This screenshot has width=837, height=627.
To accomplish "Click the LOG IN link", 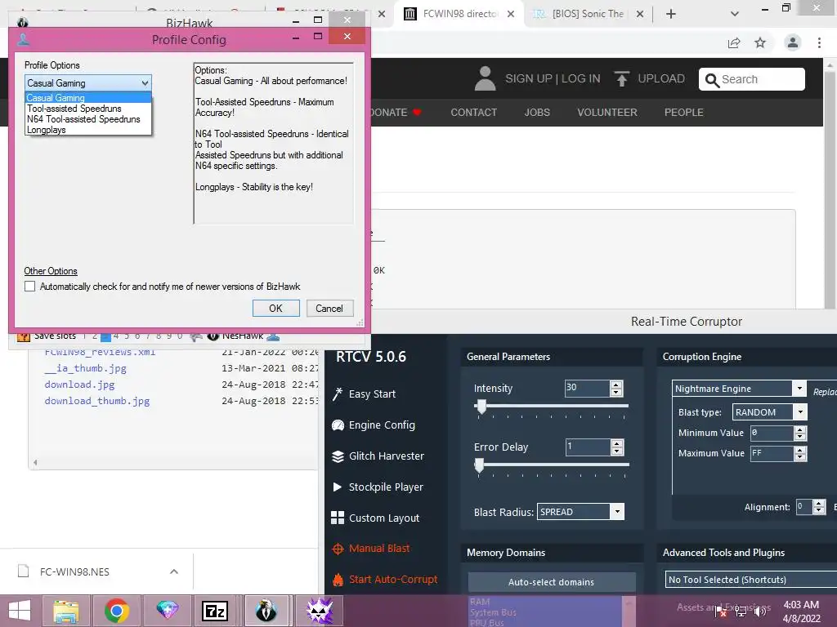I will [x=580, y=78].
